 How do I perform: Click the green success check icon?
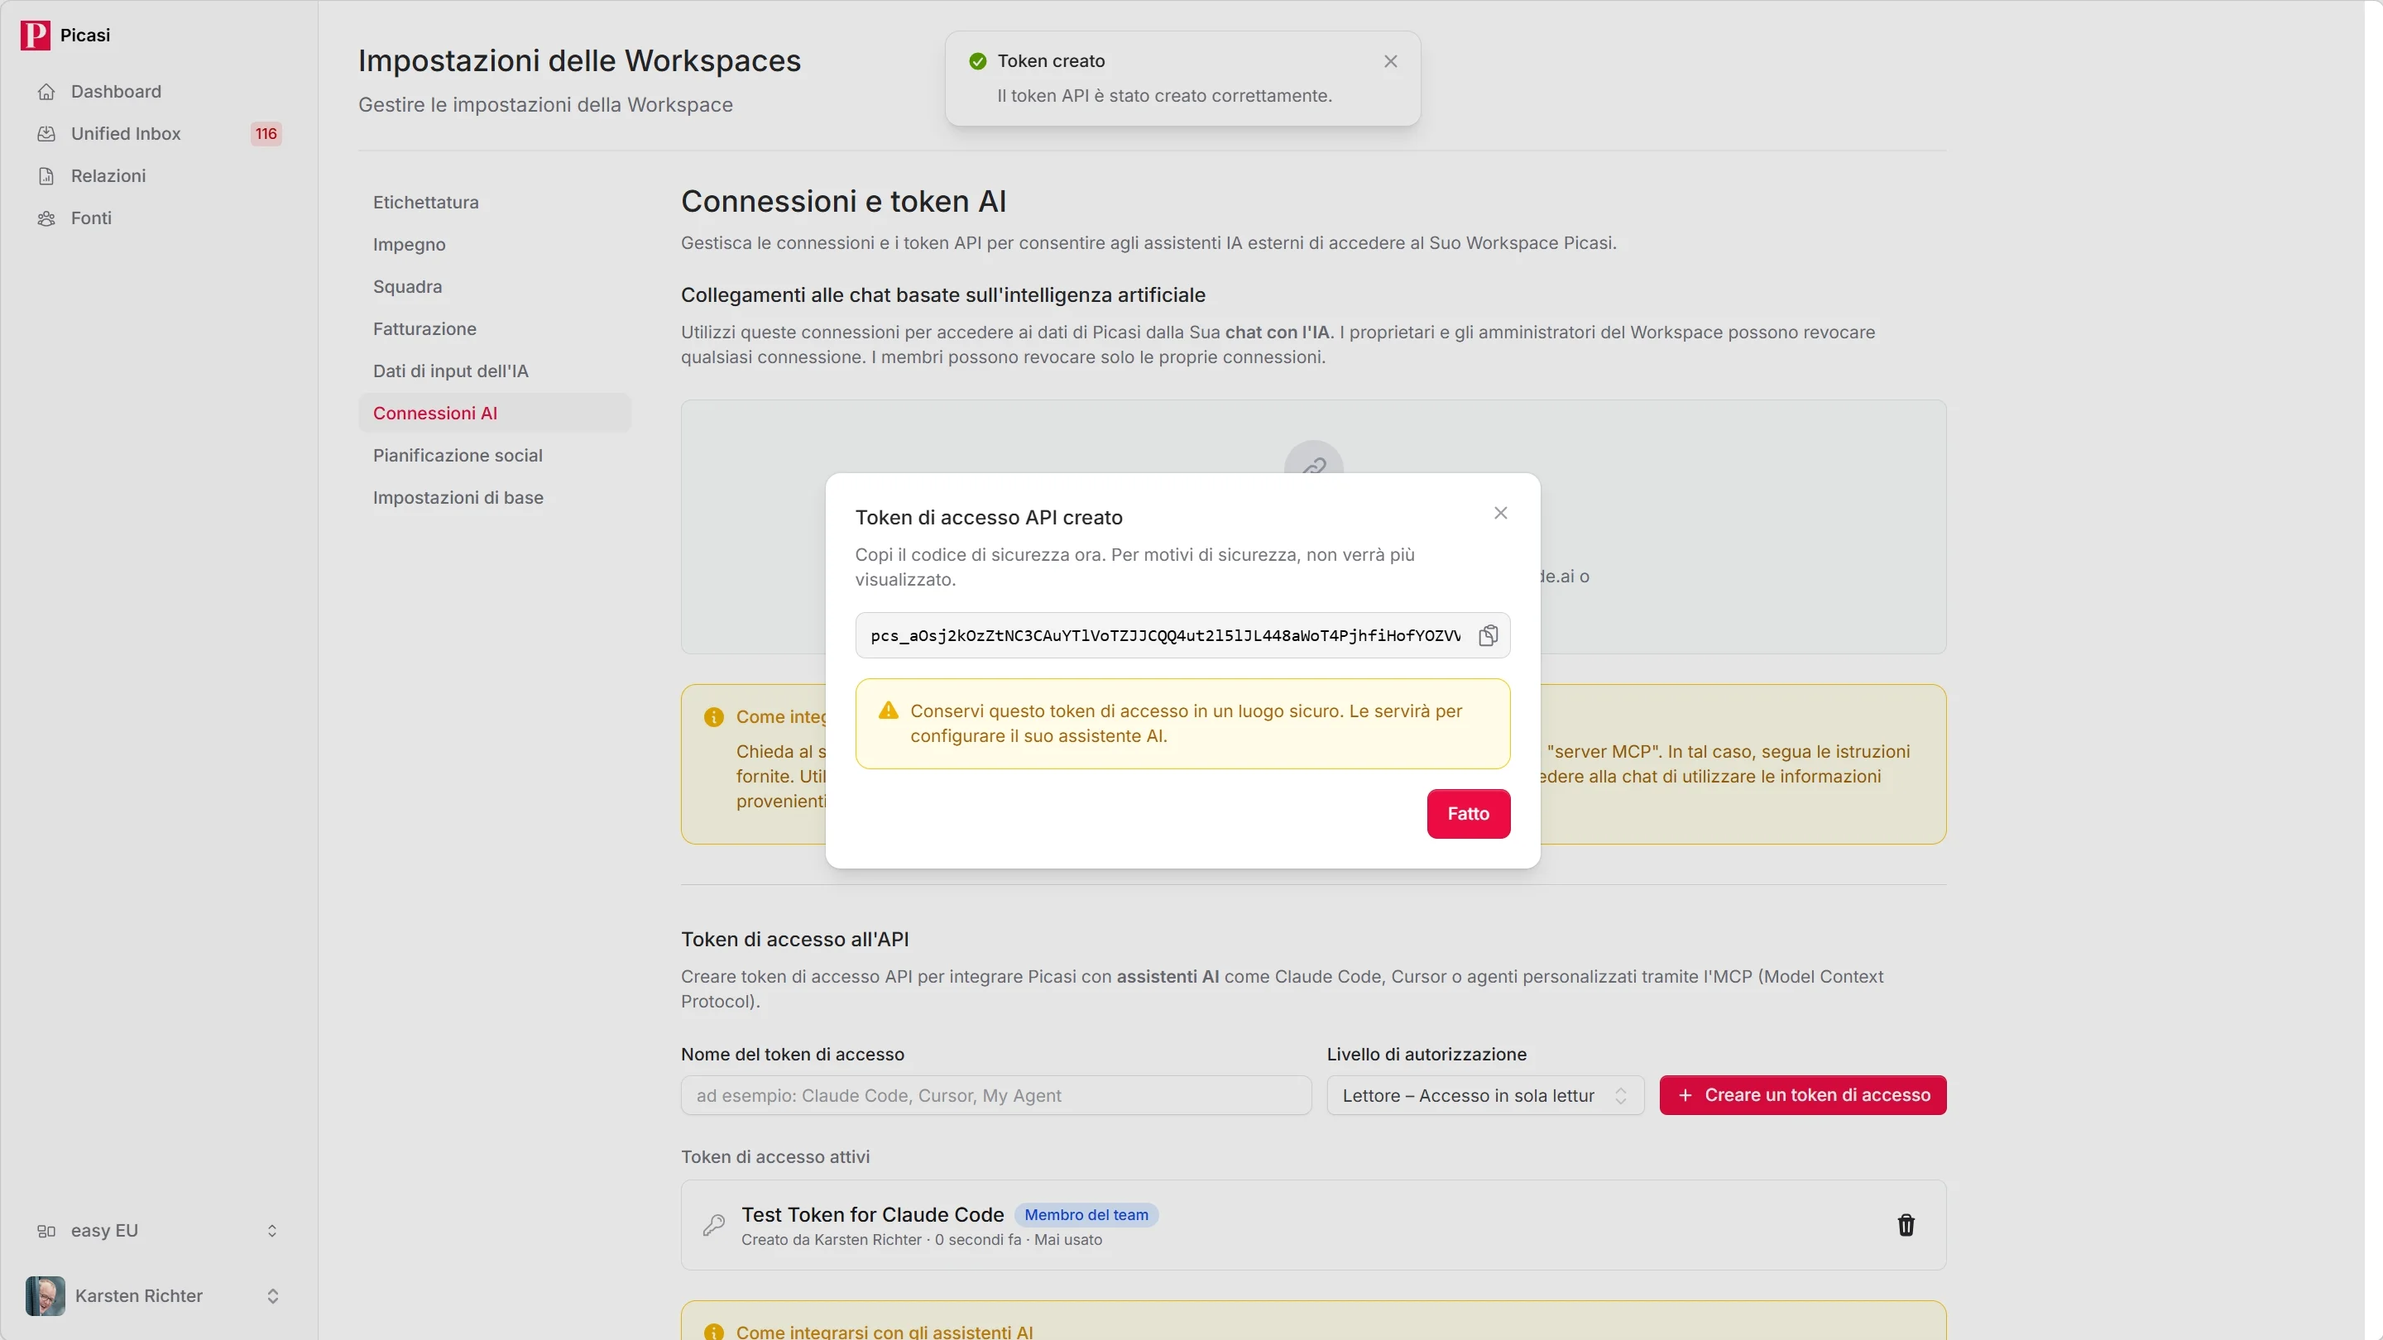click(x=978, y=61)
